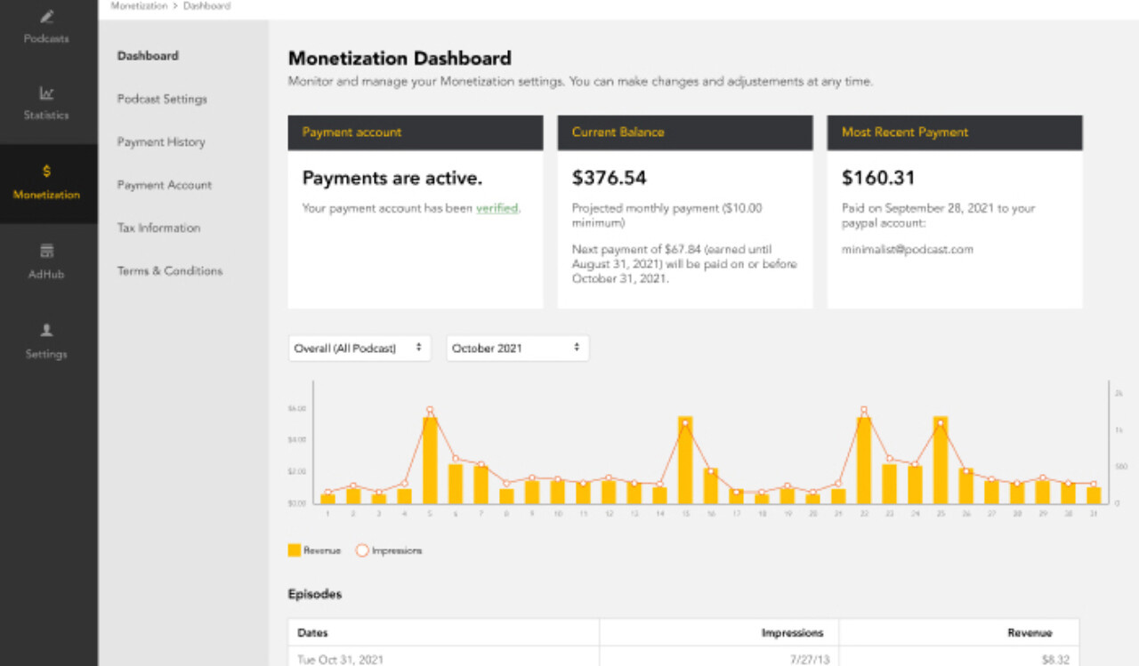Click Monetization in the breadcrumb
Screen dimensions: 1139x666
(139, 6)
